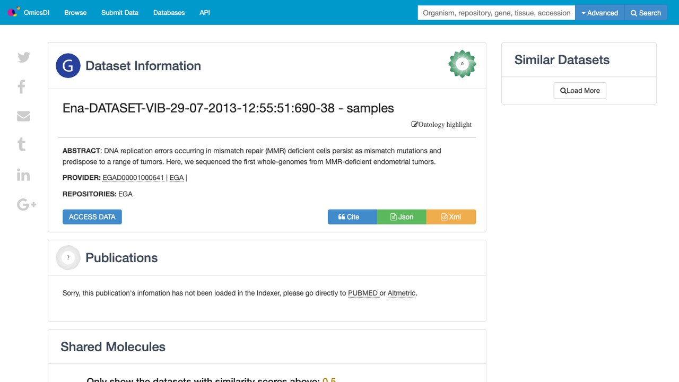Download dataset as Json
The width and height of the screenshot is (679, 382).
click(x=402, y=217)
